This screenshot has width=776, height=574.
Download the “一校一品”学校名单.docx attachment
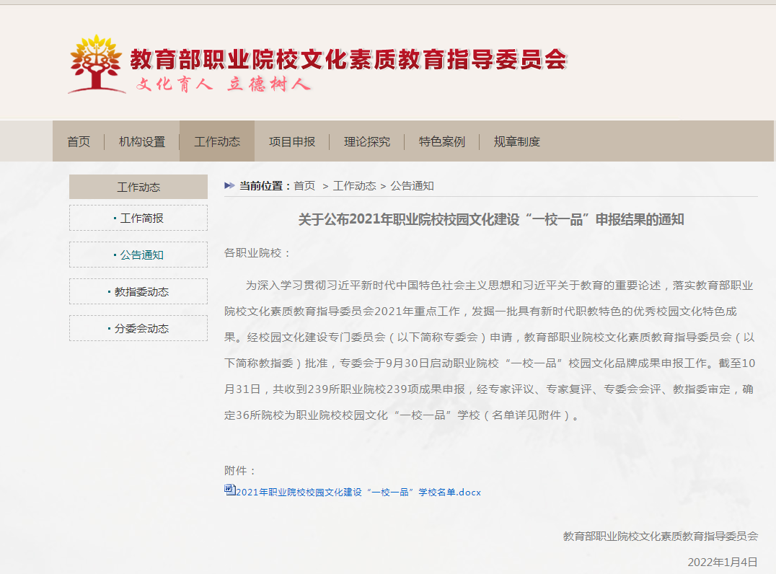pos(358,493)
